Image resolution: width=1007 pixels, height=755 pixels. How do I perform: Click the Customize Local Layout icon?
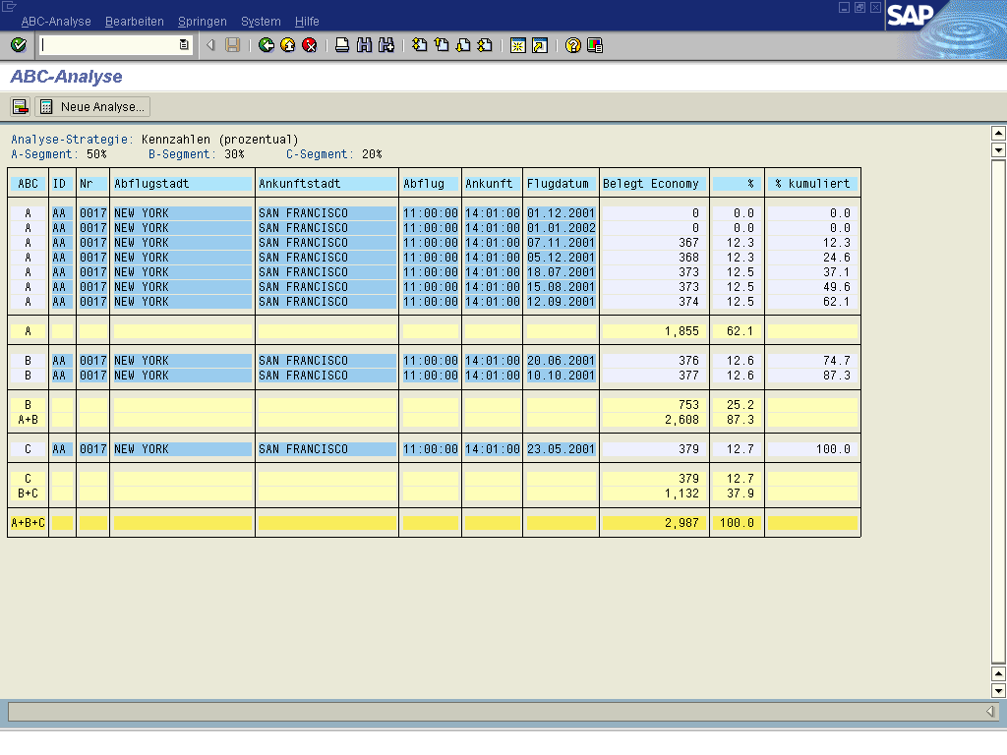[x=595, y=45]
